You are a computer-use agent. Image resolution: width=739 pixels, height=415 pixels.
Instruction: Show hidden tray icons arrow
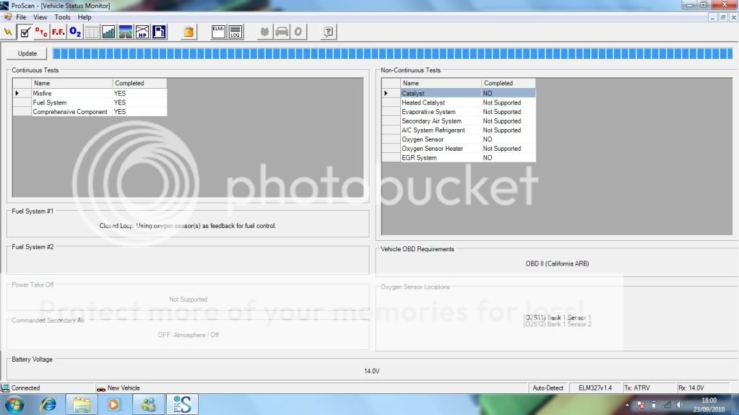pos(627,405)
